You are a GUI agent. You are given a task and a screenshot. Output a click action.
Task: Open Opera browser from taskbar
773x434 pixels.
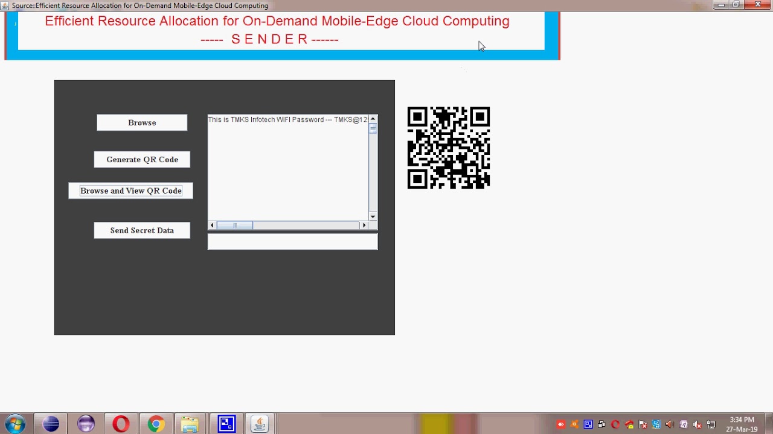tap(121, 424)
